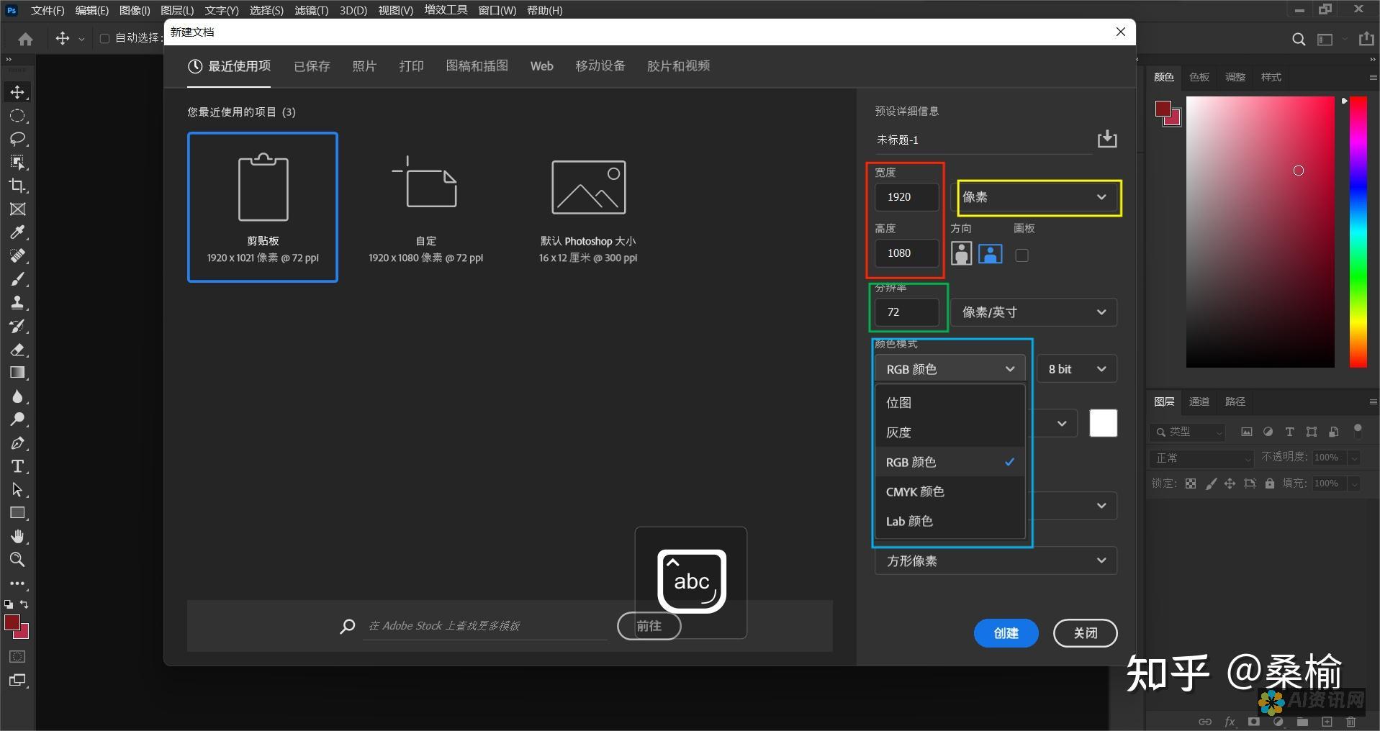Open the 图像(I) menu
The height and width of the screenshot is (731, 1380).
coord(135,10)
